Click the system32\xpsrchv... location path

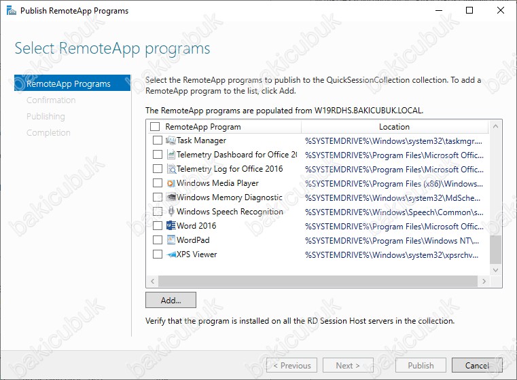click(391, 255)
